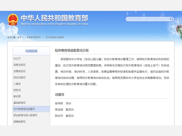Click the 副司长 title beside 杨剑波

[x=70, y=109]
